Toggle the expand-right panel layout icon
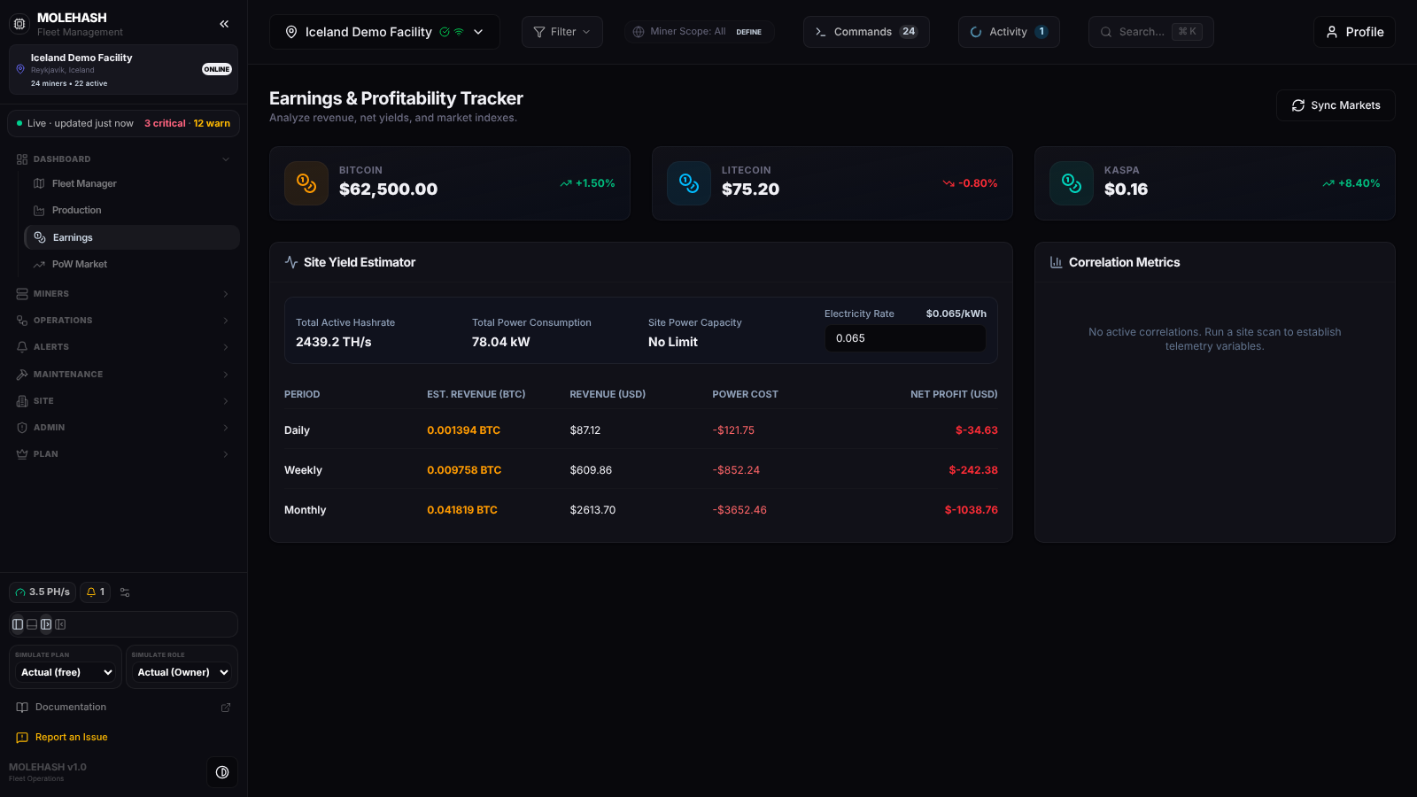1417x797 pixels. pyautogui.click(x=46, y=624)
